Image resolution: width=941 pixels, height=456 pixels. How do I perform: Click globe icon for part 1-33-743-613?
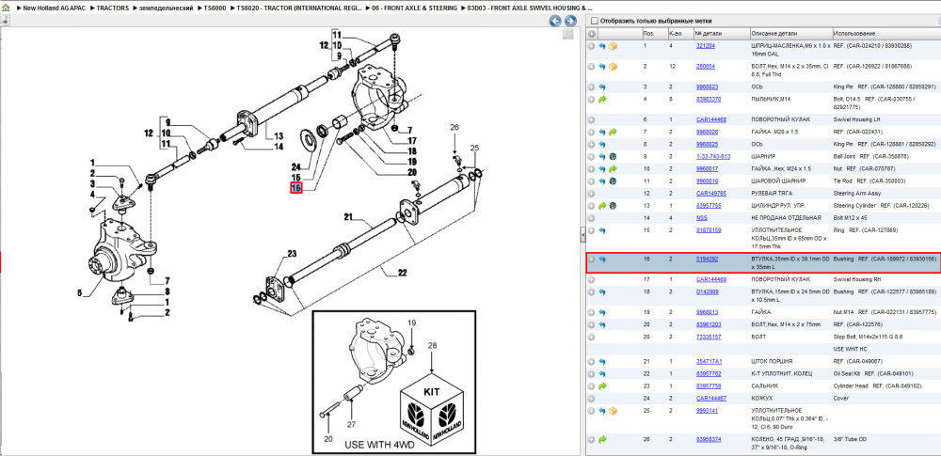click(613, 157)
